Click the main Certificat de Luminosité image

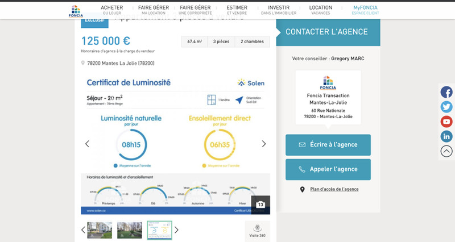click(175, 144)
